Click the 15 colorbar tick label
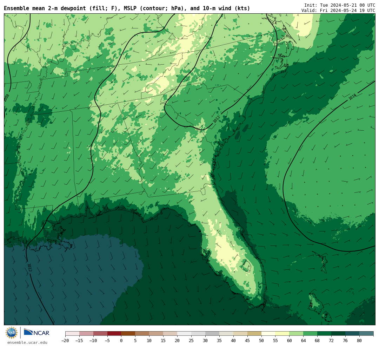Image resolution: width=379 pixels, height=347 pixels. point(164,341)
